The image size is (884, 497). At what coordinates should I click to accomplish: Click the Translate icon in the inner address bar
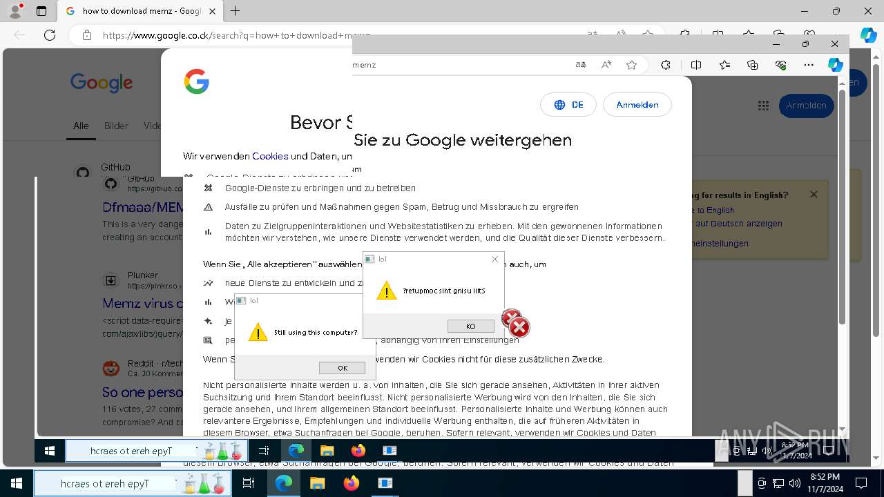[581, 65]
